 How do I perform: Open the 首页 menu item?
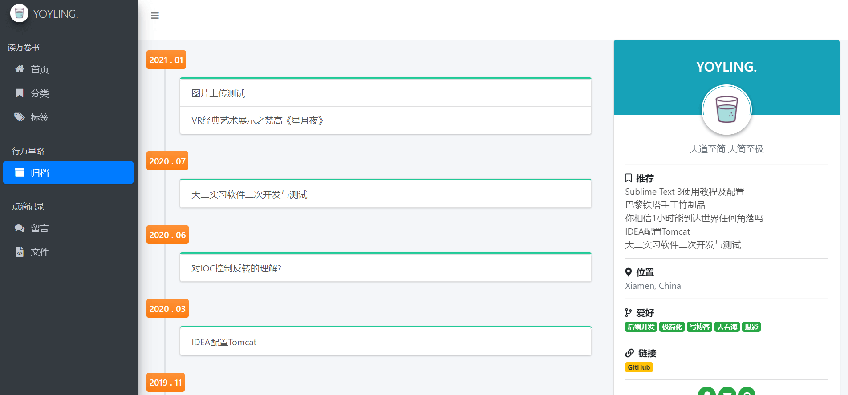[68, 69]
